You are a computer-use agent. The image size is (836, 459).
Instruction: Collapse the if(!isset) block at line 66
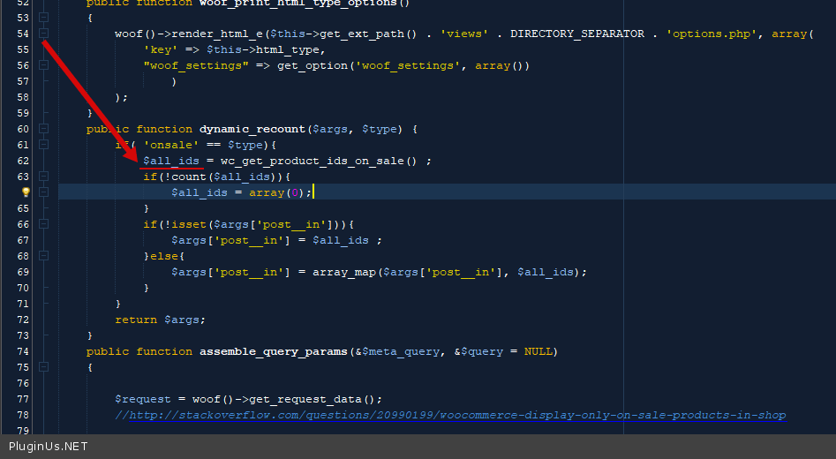(x=43, y=224)
